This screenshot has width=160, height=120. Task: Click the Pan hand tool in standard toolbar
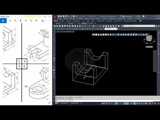click(x=93, y=26)
